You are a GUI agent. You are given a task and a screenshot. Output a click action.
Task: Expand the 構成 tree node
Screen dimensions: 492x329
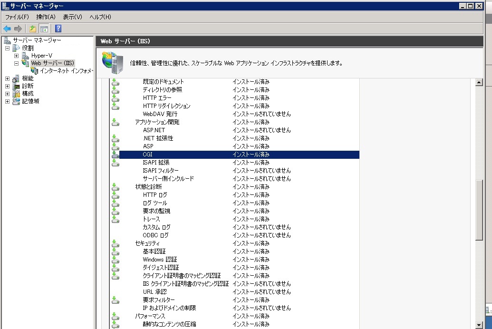coord(8,94)
